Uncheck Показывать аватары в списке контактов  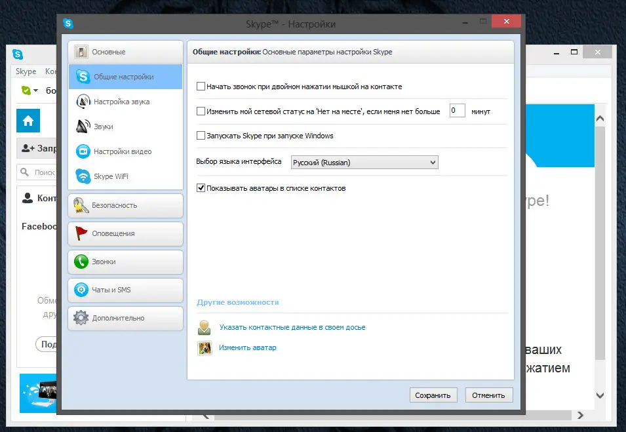point(201,187)
